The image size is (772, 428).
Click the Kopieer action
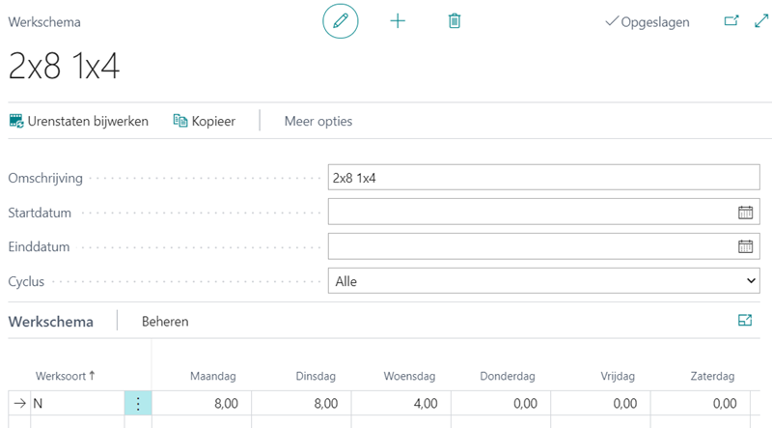[x=204, y=121]
